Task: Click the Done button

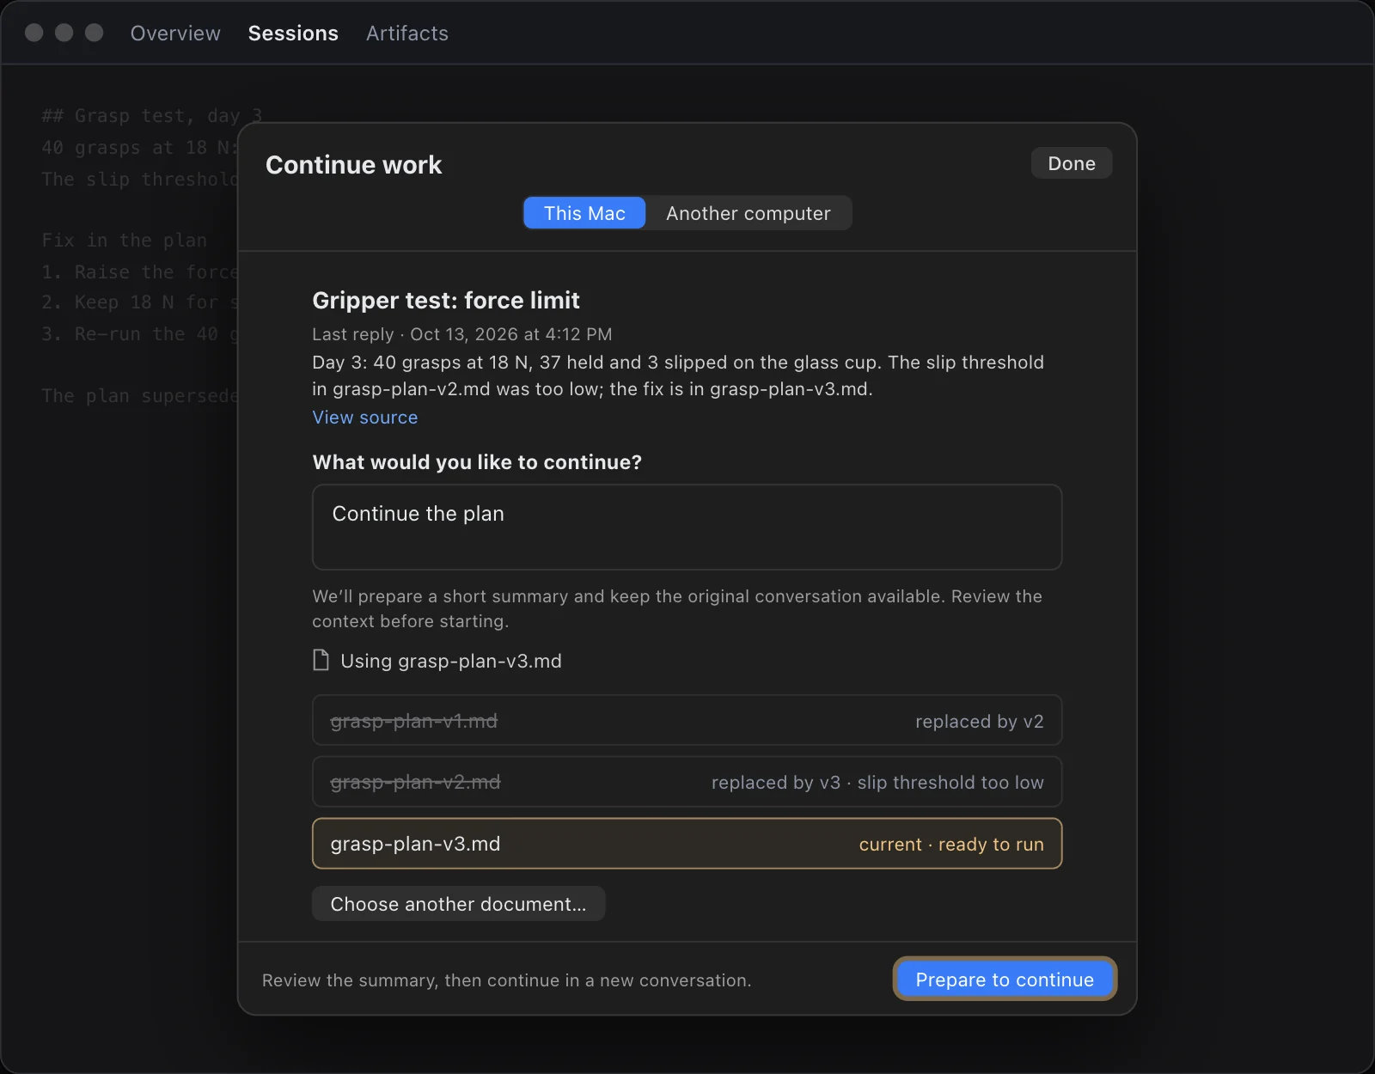Action: click(1072, 163)
